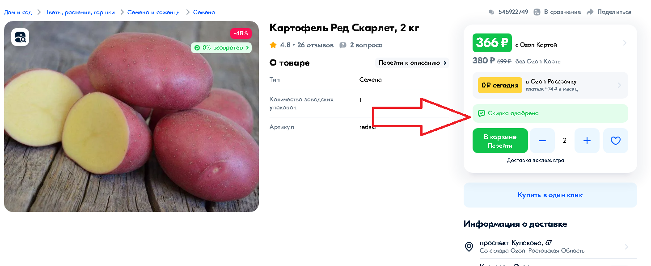Click the similar image search icon on photo

[x=20, y=37]
